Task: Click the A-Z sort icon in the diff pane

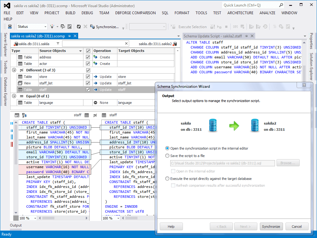Action: tap(24, 115)
